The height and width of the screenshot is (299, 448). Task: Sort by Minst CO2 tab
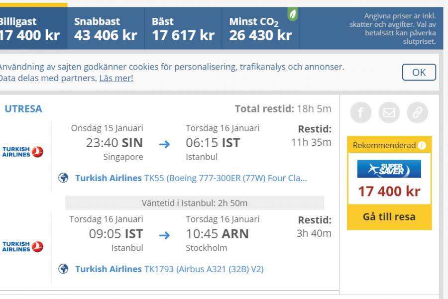pos(260,29)
